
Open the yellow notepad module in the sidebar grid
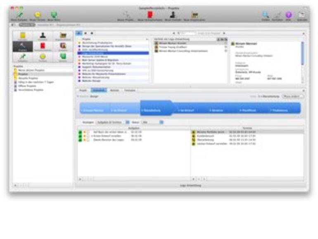[23, 36]
